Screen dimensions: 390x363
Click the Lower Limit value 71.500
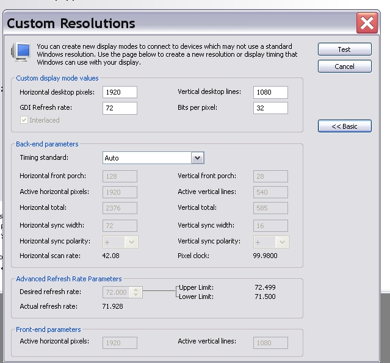pos(265,297)
